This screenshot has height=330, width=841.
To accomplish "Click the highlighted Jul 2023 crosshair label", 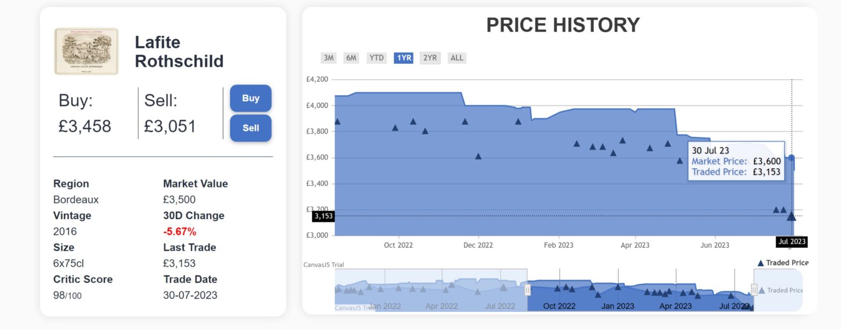I will click(x=792, y=242).
